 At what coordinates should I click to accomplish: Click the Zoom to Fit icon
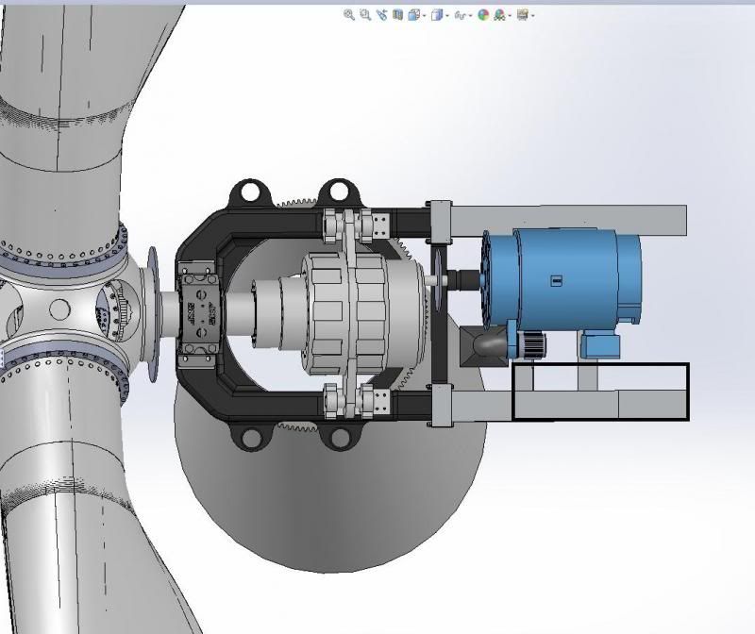pos(349,15)
